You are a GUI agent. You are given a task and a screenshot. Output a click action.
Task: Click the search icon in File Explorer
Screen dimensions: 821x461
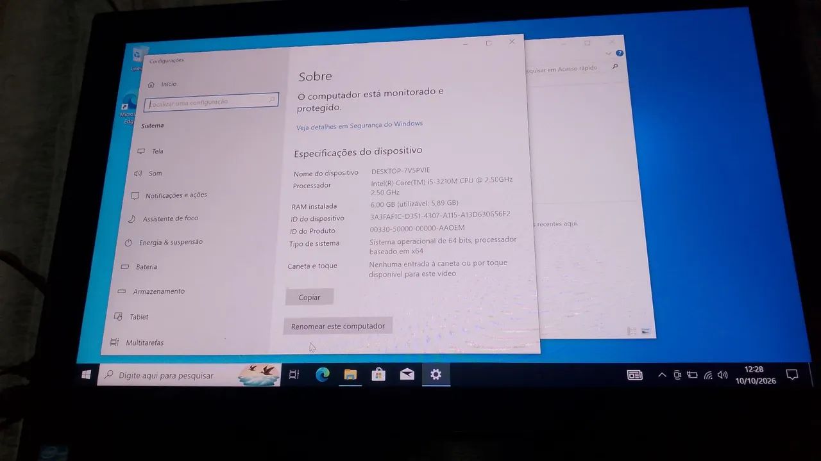click(615, 67)
